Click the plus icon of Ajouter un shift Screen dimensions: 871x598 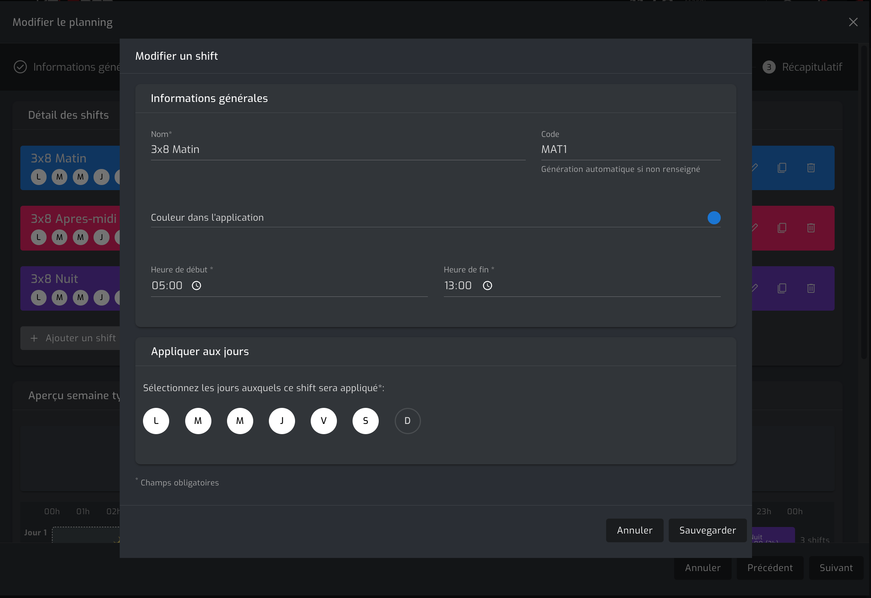click(x=34, y=338)
